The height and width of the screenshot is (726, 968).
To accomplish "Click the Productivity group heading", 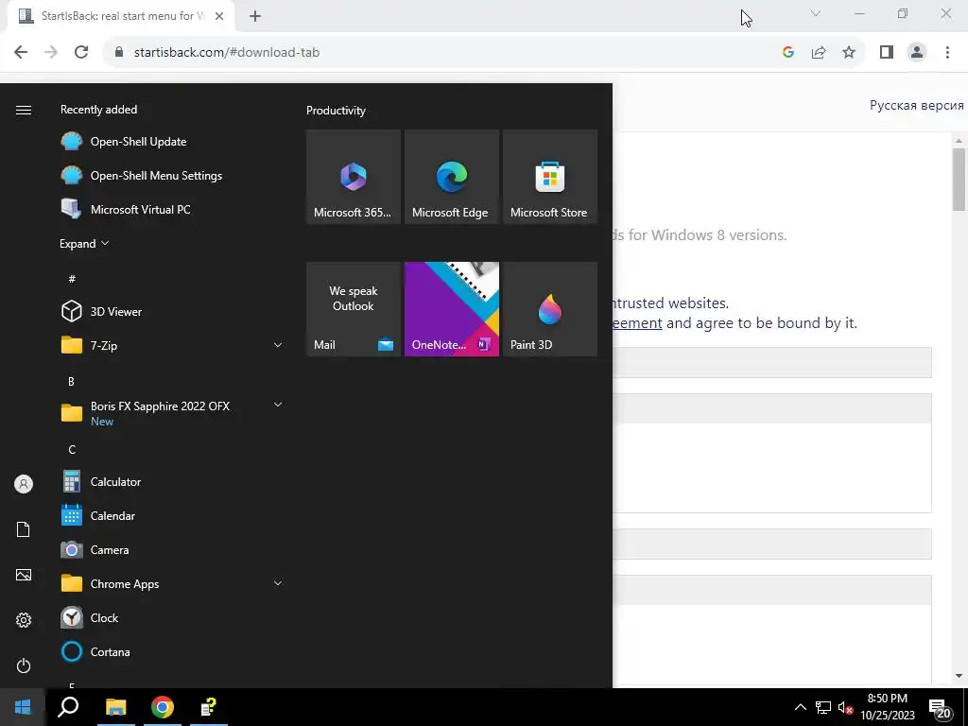I will coord(336,111).
